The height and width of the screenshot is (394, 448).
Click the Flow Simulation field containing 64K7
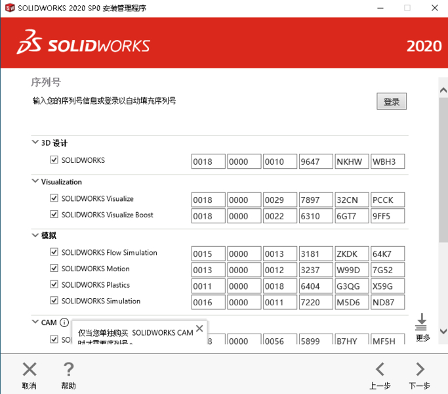point(388,253)
